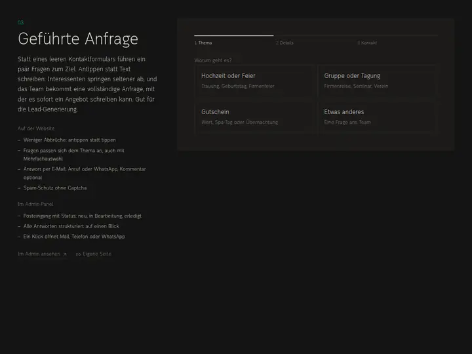
Task: Click the 'Worum geht es?' question label
Action: (213, 60)
